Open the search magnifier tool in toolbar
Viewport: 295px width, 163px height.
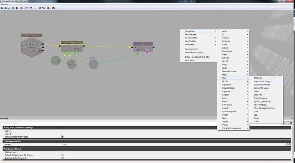click(x=39, y=8)
